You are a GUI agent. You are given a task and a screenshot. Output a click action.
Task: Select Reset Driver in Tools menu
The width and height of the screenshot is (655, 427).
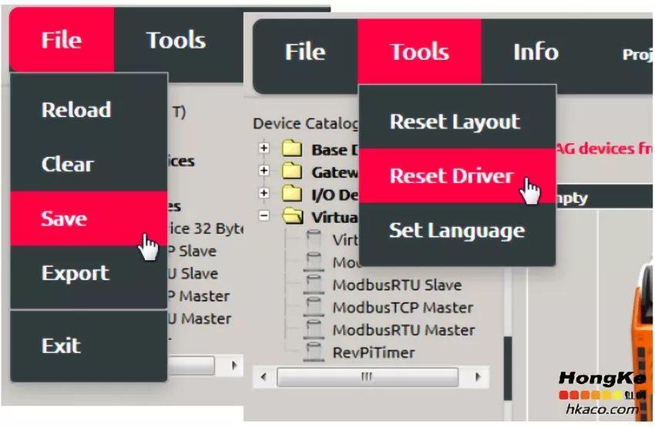(x=458, y=175)
